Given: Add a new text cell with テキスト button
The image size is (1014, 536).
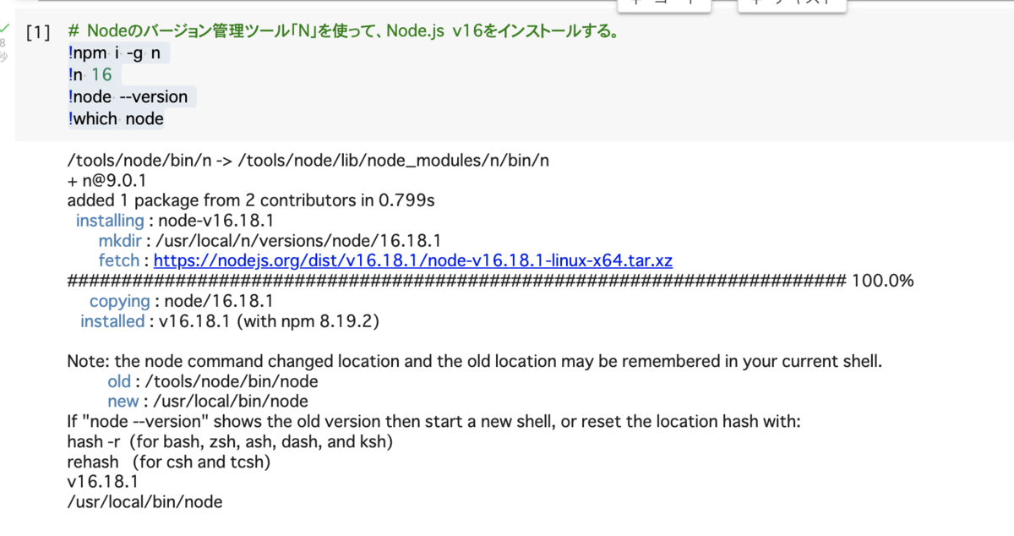Looking at the screenshot, I should click(x=791, y=4).
